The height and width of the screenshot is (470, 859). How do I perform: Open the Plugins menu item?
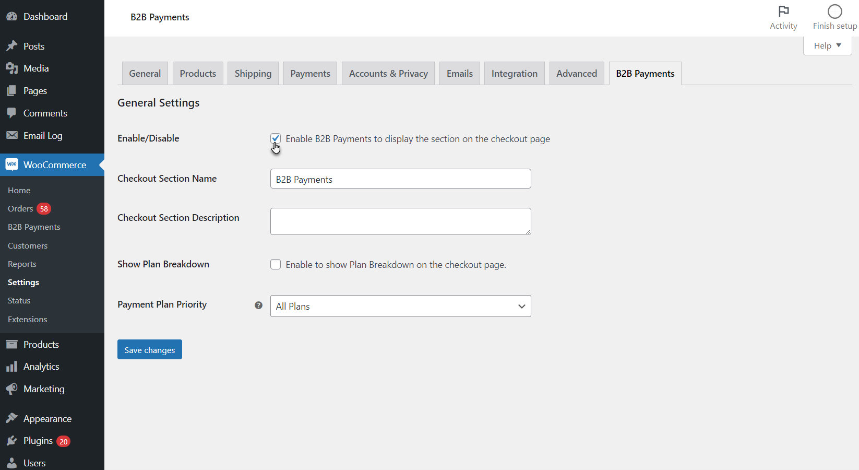coord(52,441)
